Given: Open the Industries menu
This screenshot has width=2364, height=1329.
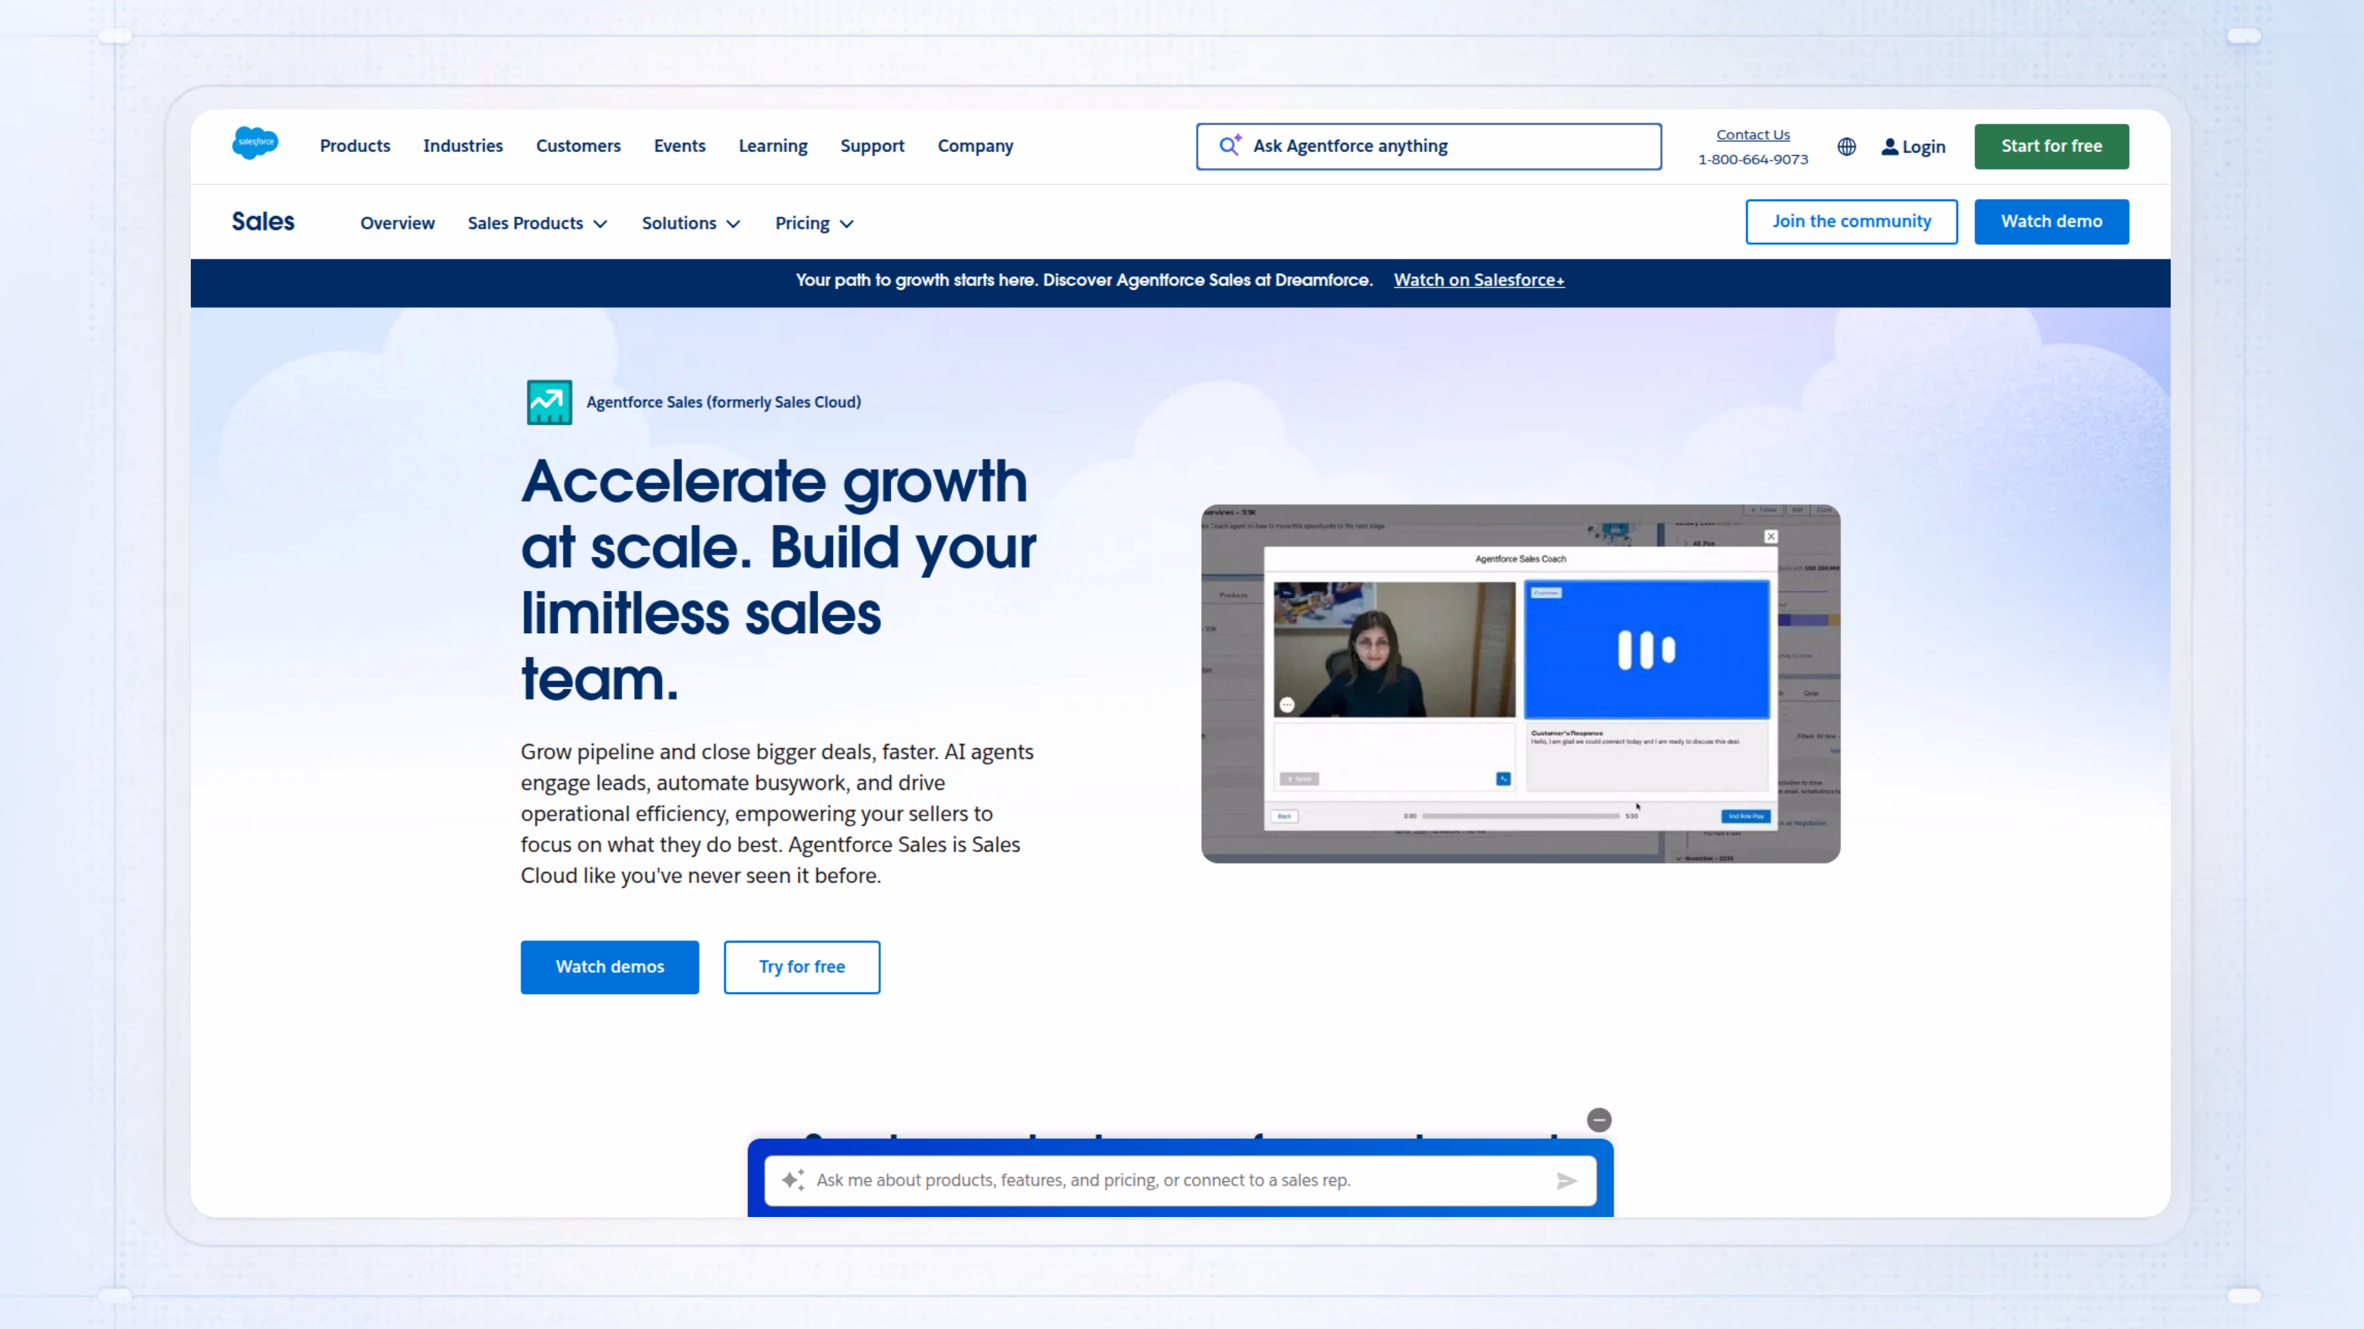Looking at the screenshot, I should 462,146.
